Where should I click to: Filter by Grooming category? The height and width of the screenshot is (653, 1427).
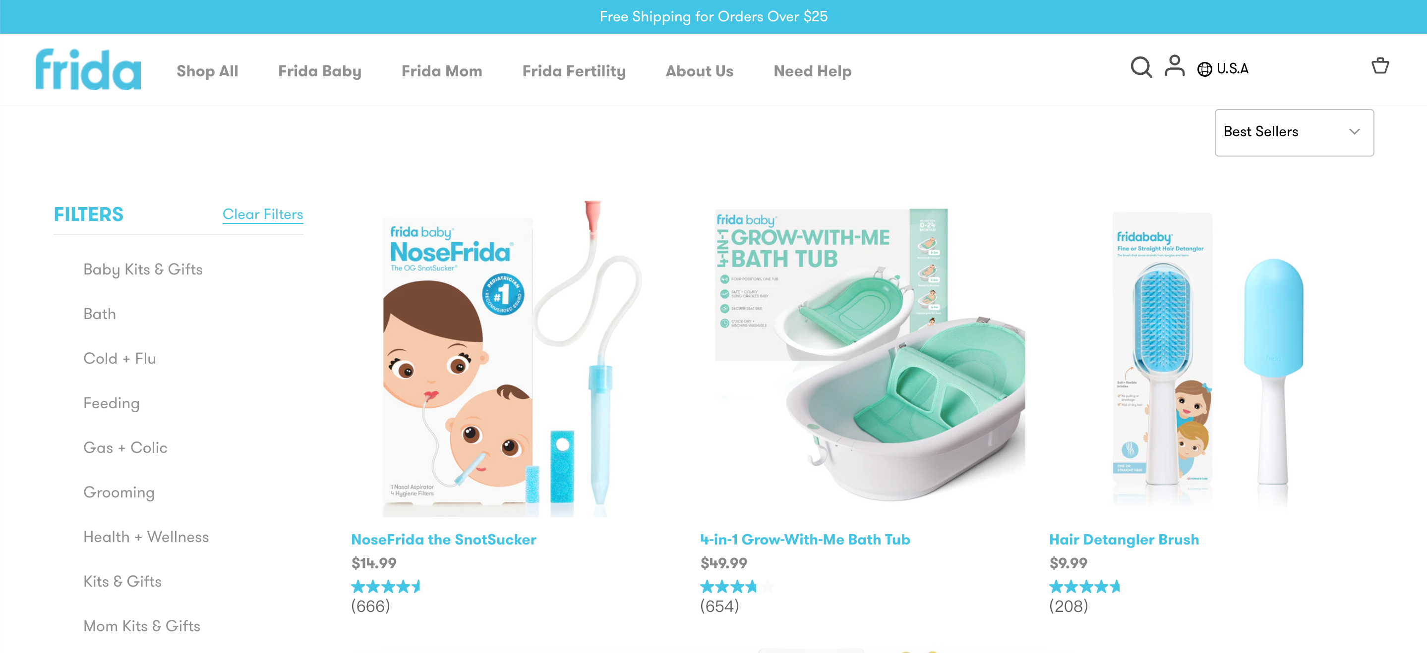[119, 492]
